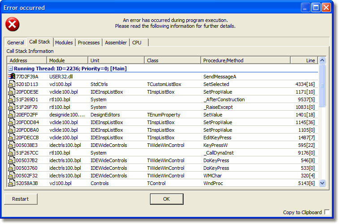The height and width of the screenshot is (224, 339).
Task: Click the icon beside address 77D2F39A
Action: click(x=12, y=77)
